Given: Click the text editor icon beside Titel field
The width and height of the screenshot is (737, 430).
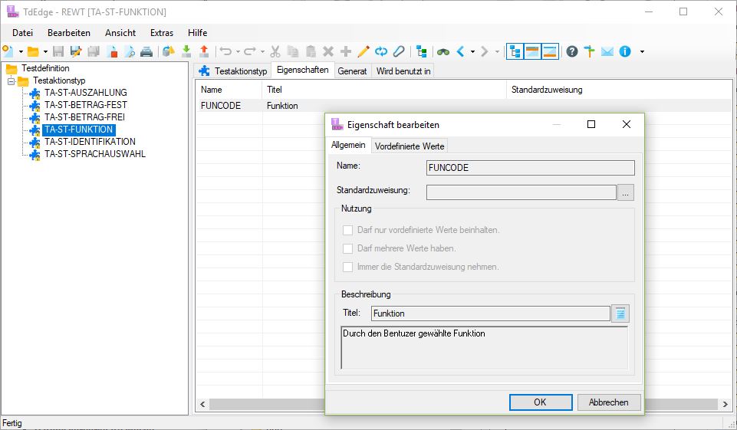Looking at the screenshot, I should [620, 313].
